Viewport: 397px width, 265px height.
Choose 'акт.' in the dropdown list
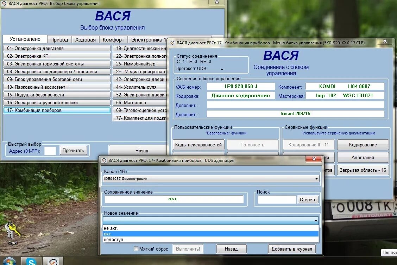(x=211, y=234)
